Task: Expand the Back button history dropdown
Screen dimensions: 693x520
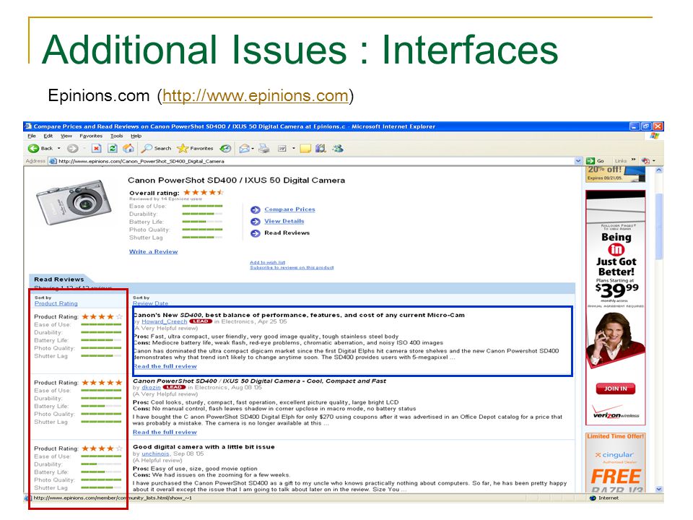Action: coord(58,149)
